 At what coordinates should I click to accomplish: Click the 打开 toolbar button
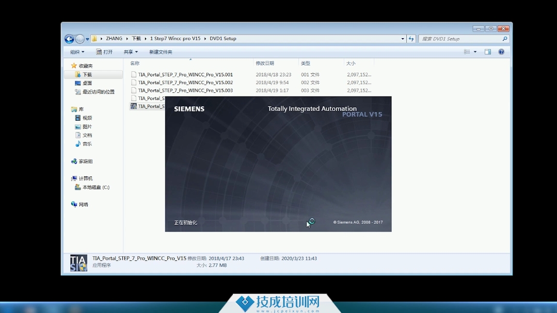tap(104, 52)
